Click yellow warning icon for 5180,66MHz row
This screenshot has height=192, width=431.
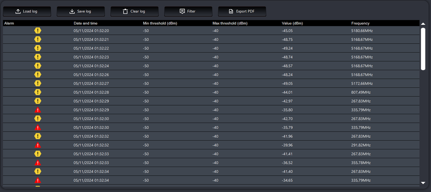pos(38,30)
